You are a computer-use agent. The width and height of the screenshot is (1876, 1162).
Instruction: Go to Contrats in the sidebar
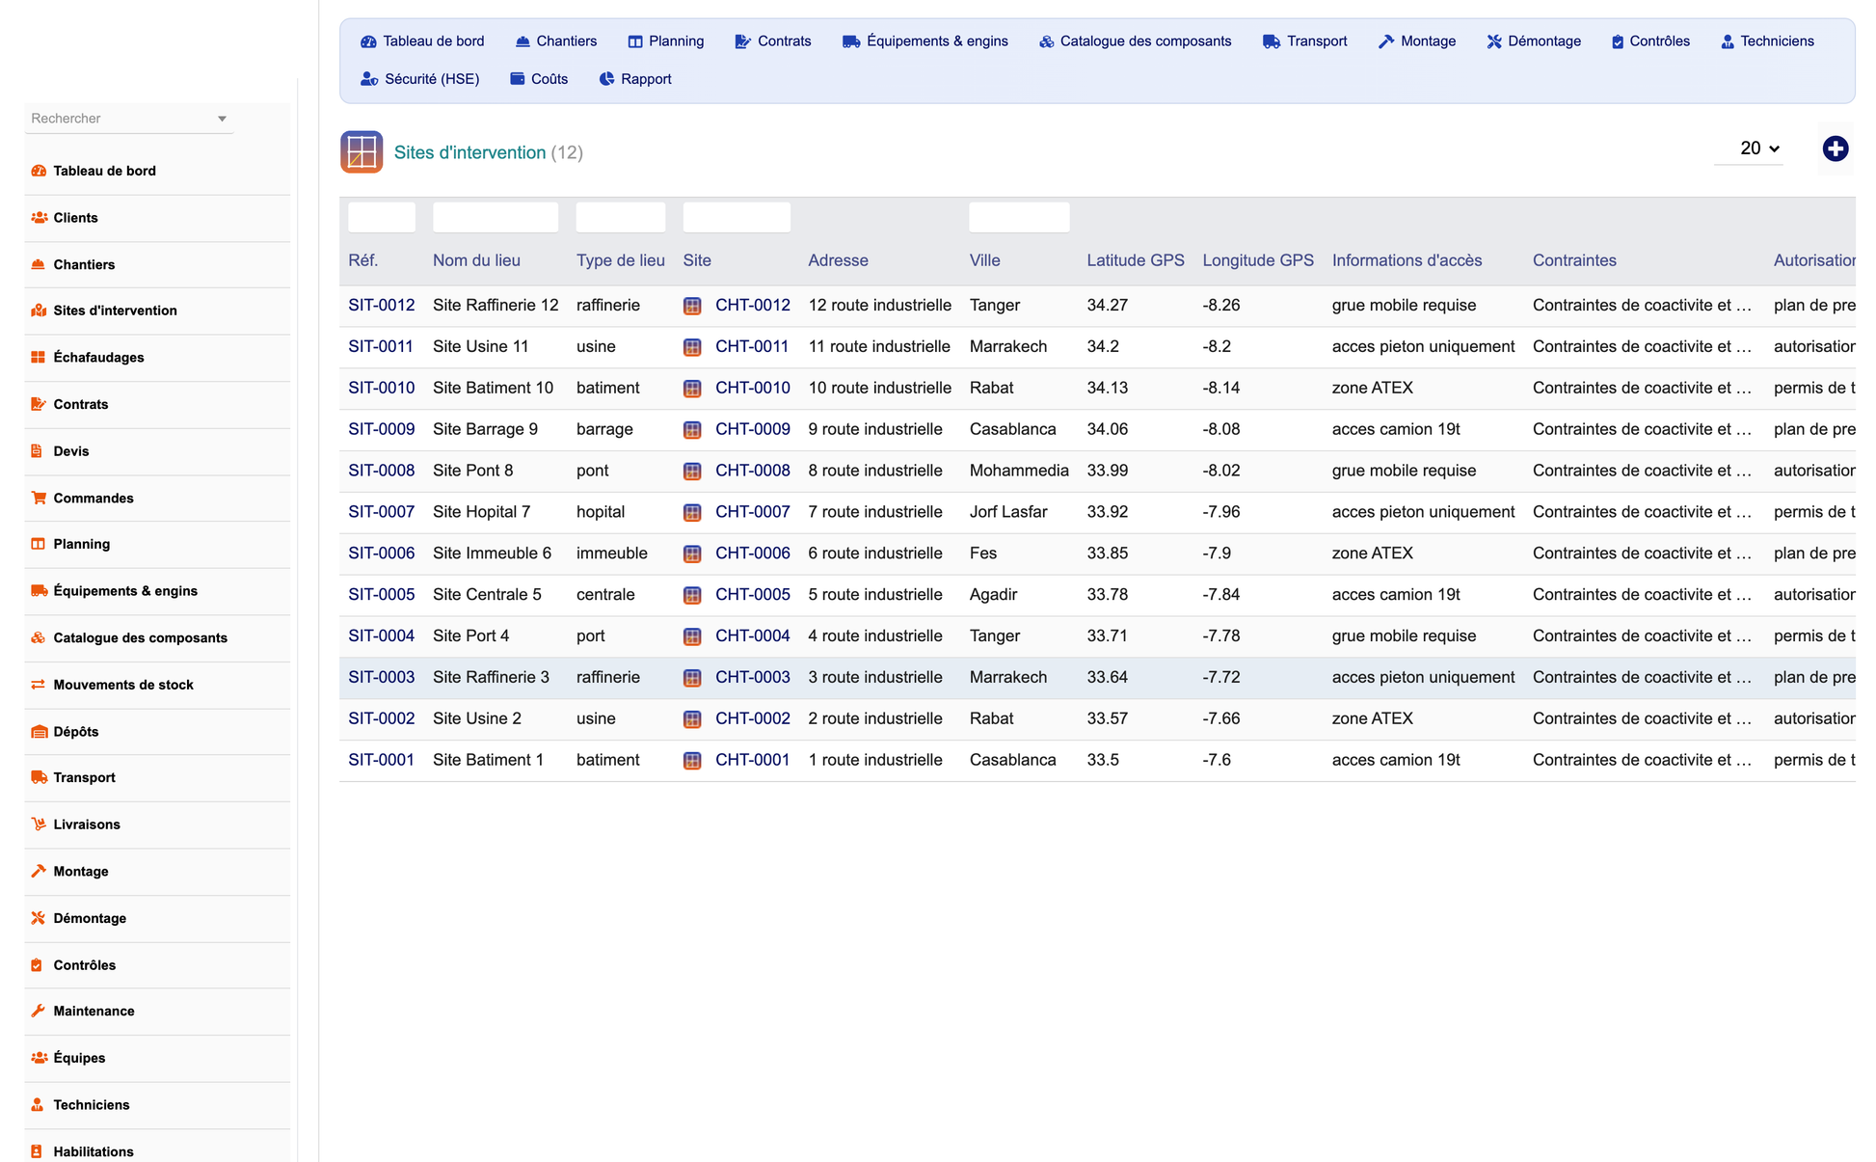(81, 404)
